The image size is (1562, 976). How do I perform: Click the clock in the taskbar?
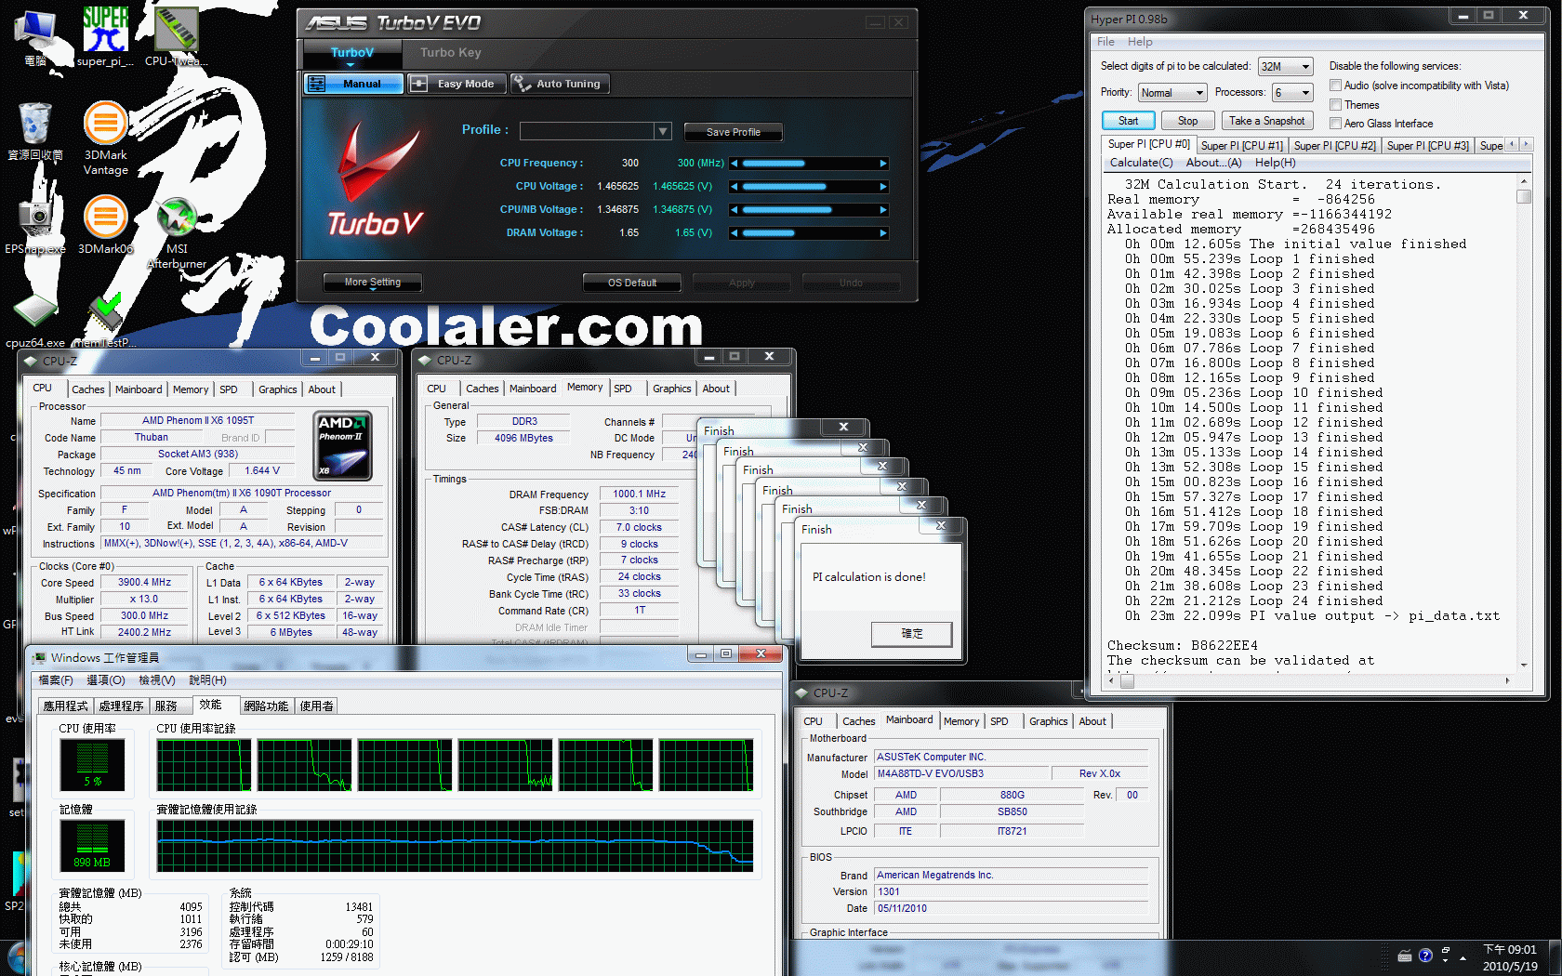[x=1510, y=957]
